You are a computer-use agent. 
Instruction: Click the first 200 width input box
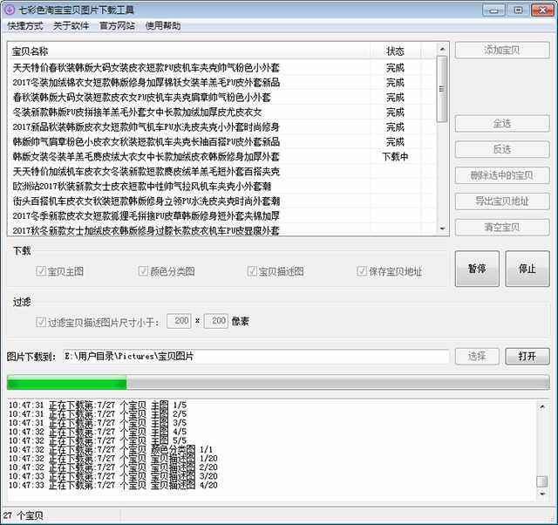coord(180,322)
